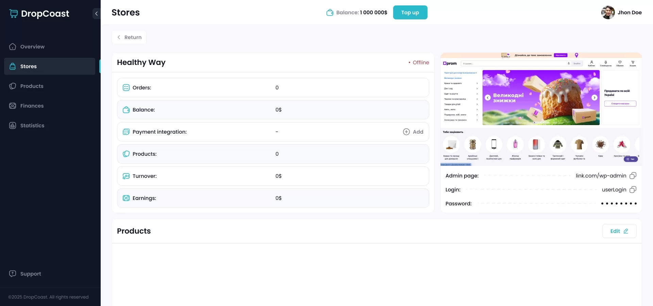653x306 pixels.
Task: Click the Orders row icon
Action: (126, 88)
